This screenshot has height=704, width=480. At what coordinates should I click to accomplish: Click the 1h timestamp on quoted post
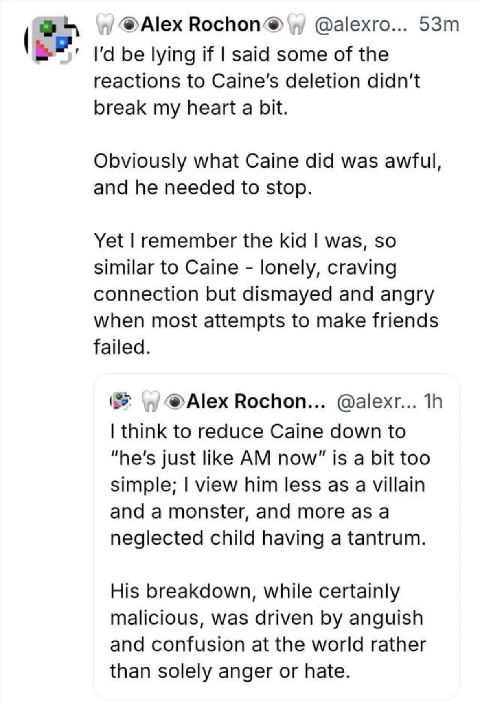coord(433,401)
